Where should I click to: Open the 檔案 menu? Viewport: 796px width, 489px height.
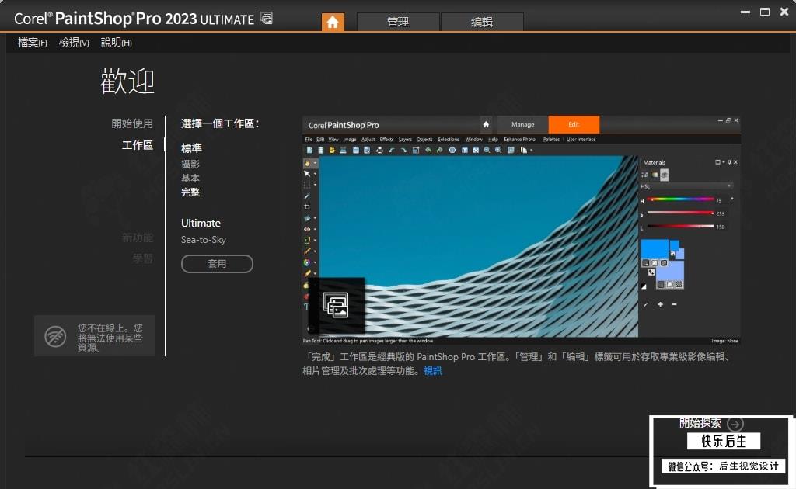click(x=32, y=43)
